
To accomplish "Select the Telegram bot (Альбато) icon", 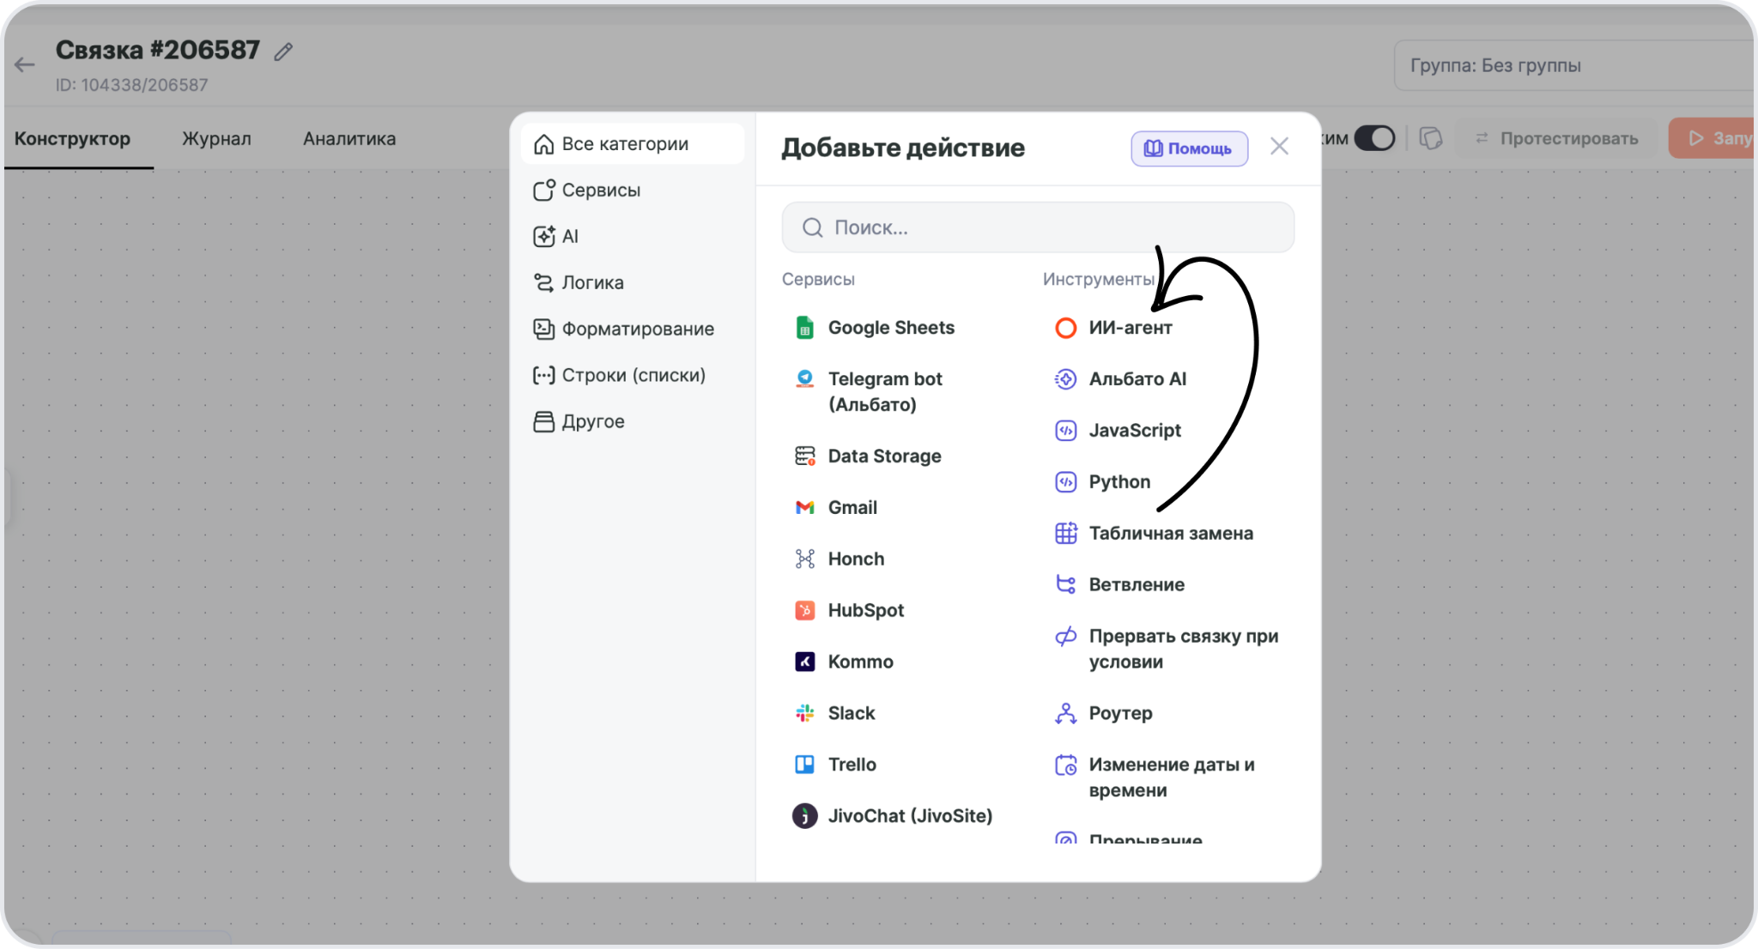I will (804, 378).
